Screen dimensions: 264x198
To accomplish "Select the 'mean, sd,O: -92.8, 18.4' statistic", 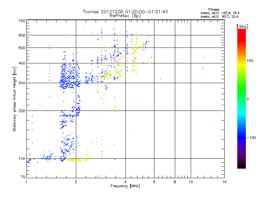I will (220, 13).
